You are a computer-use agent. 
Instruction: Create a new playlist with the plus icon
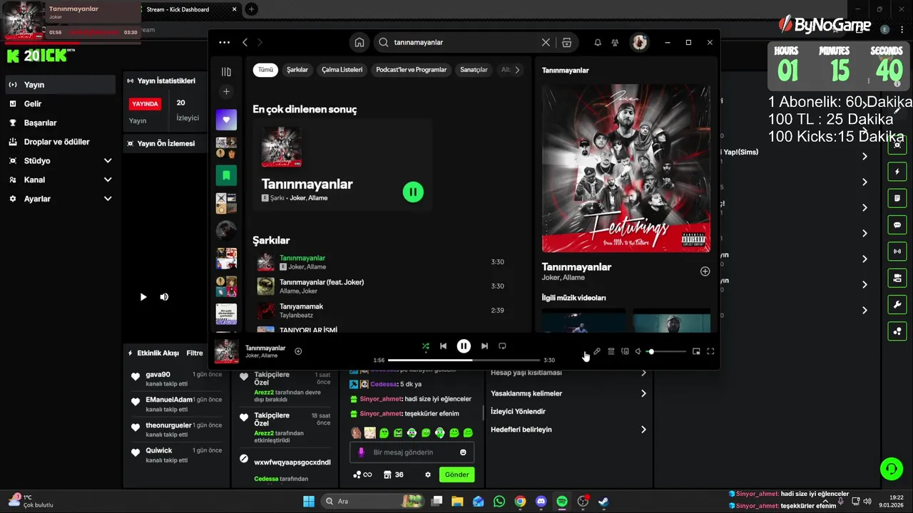click(226, 91)
